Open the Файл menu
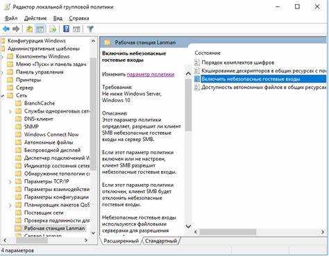The image size is (329, 257). [11, 18]
